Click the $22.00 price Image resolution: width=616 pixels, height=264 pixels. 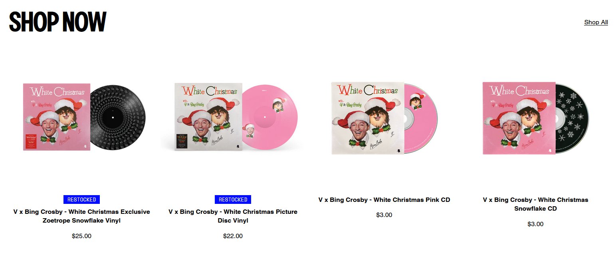[x=233, y=236]
